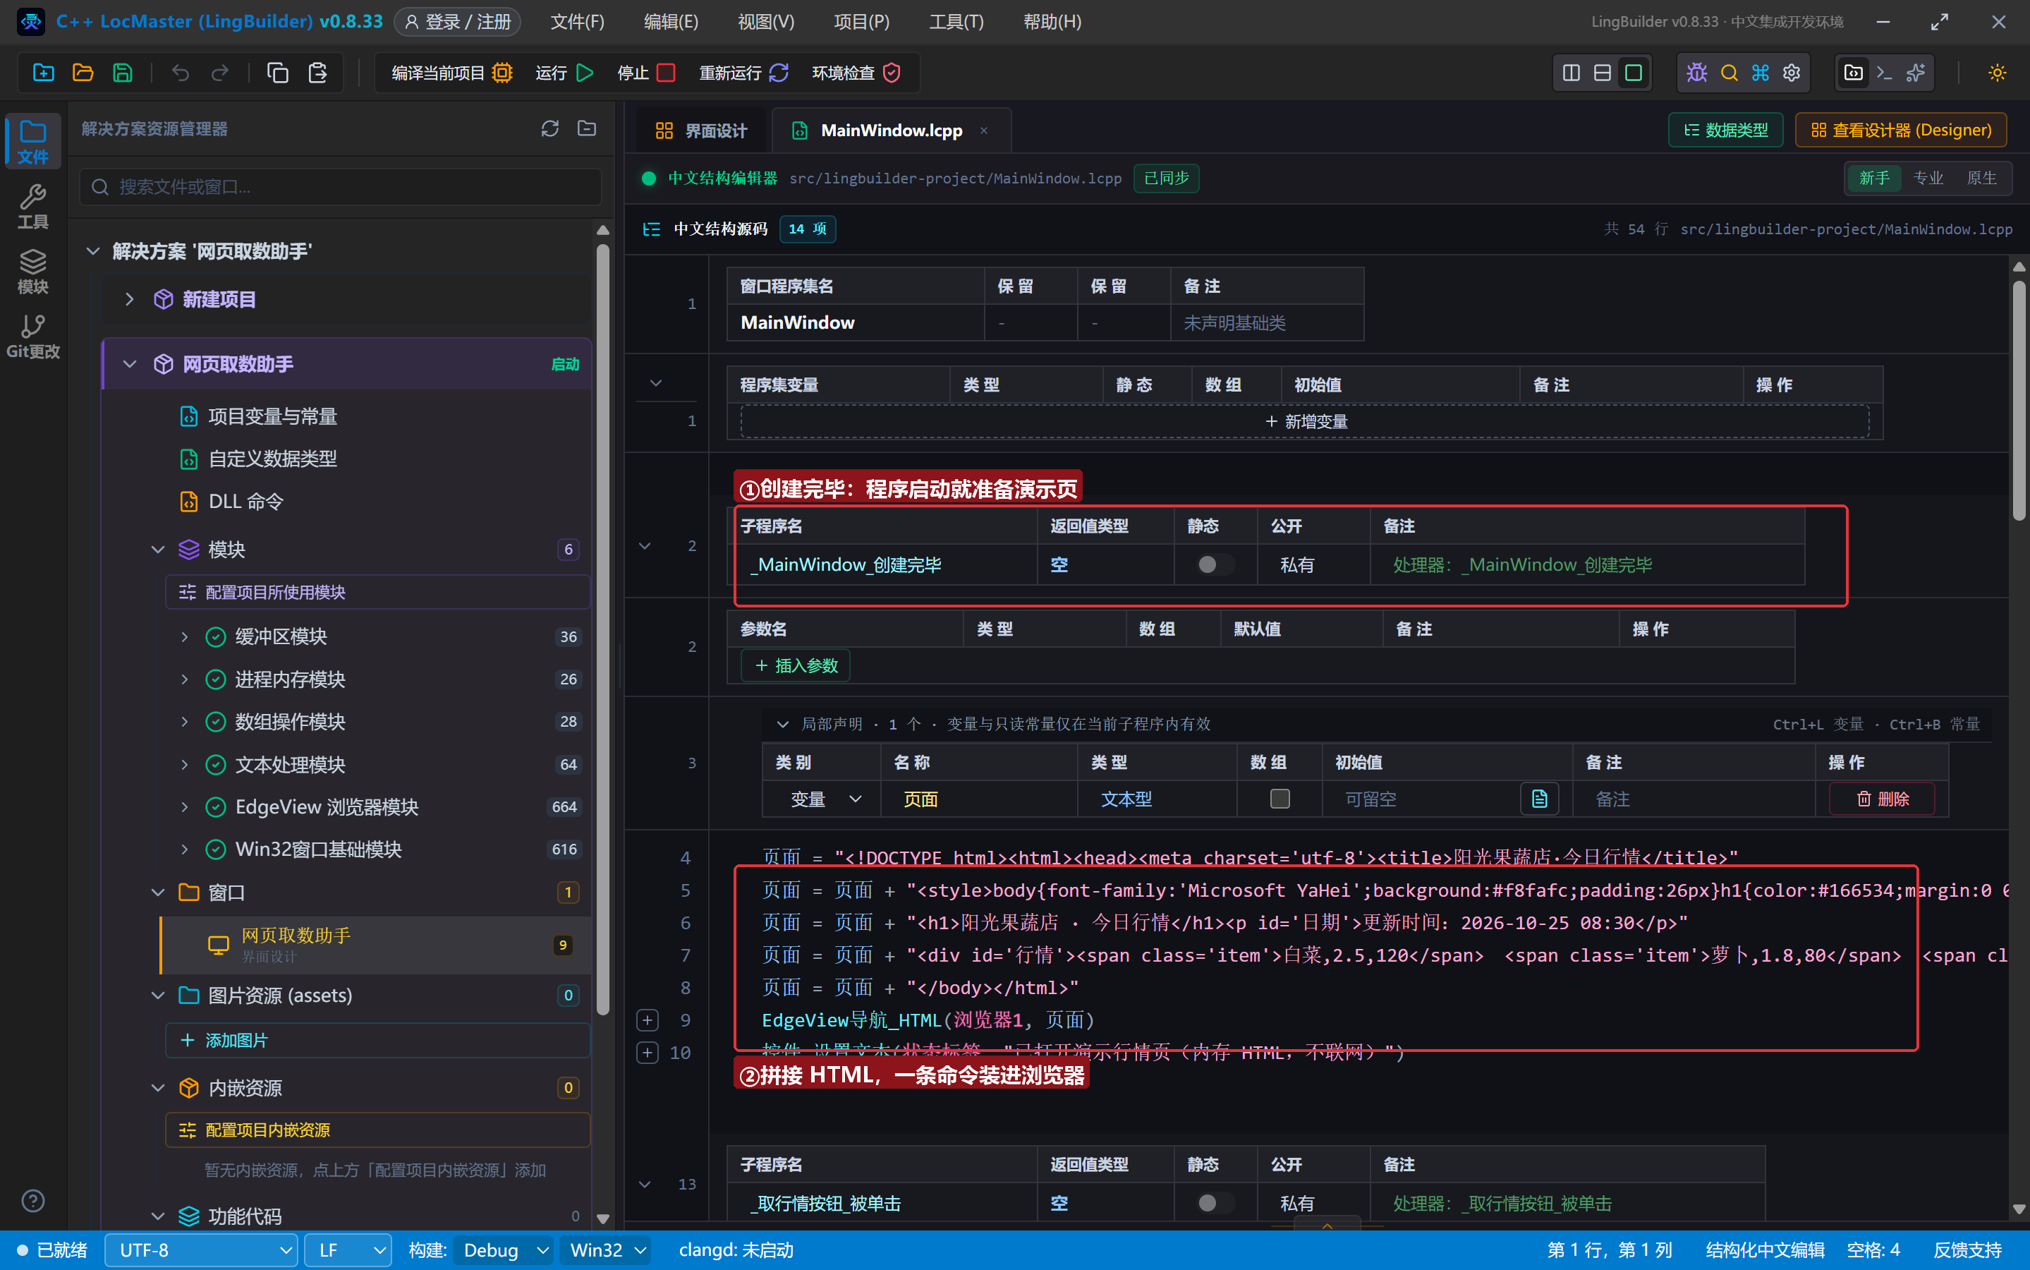Expand the 缓冲区模块 tree node
Screen dimensions: 2030x1270
[x=184, y=636]
